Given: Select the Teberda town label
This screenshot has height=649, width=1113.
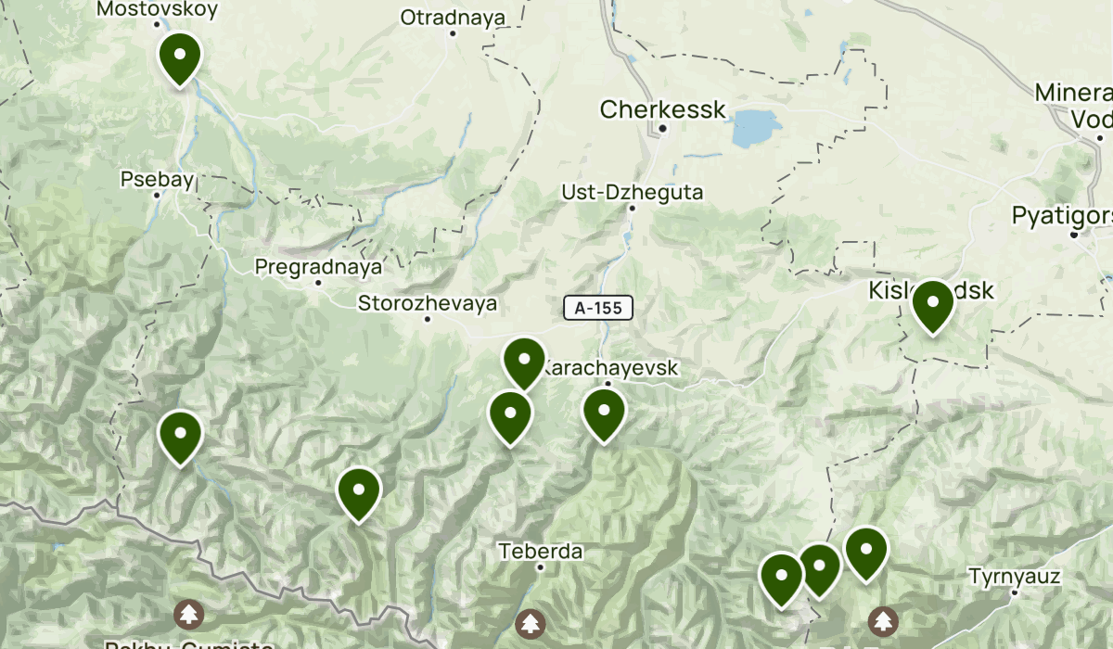Looking at the screenshot, I should pyautogui.click(x=541, y=552).
